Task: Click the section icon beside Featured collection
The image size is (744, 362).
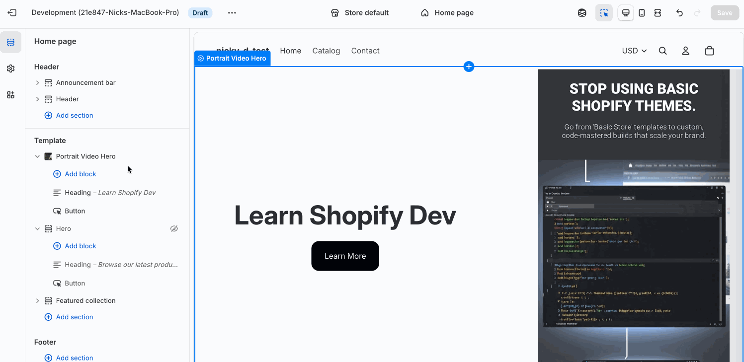Action: point(48,301)
